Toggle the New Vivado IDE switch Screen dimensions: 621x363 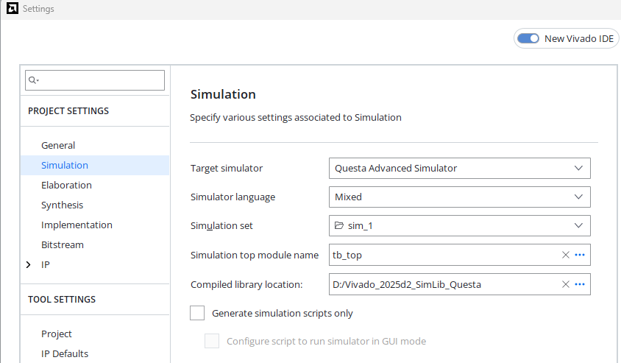(528, 38)
